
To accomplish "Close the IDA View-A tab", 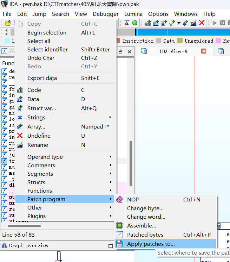I will [204, 51].
